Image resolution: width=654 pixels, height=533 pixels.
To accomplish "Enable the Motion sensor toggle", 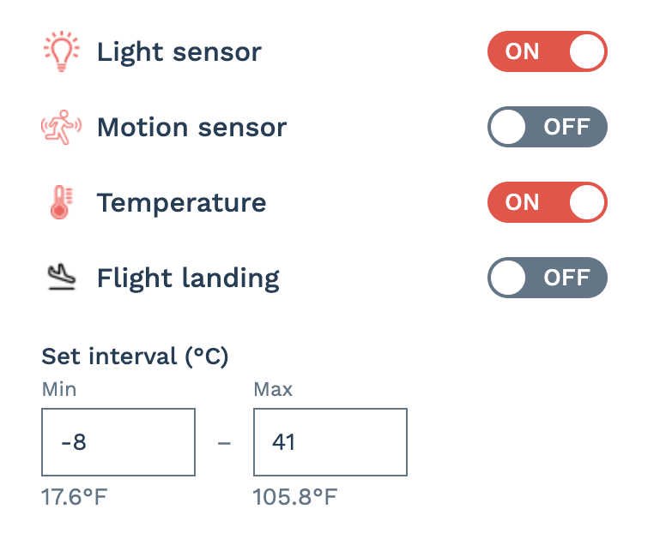I will [x=548, y=127].
